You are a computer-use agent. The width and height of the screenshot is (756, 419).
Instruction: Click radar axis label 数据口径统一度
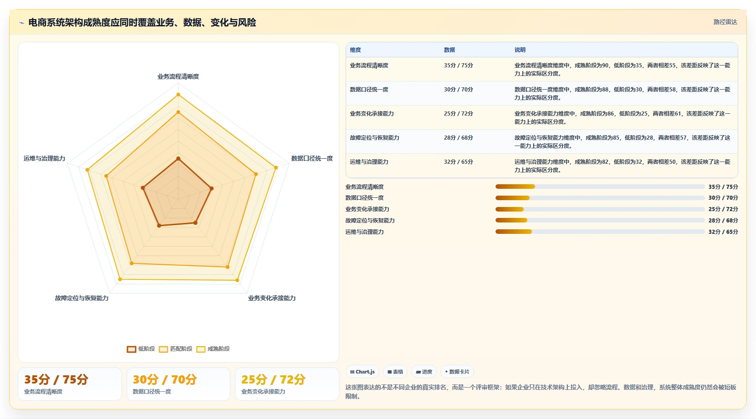312,158
